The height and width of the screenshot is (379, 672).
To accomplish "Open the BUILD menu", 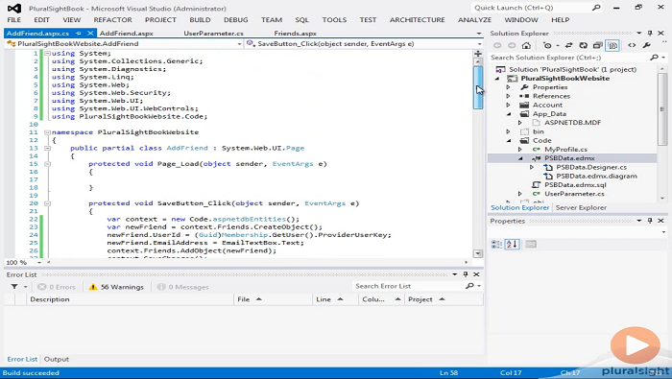I will (x=200, y=20).
